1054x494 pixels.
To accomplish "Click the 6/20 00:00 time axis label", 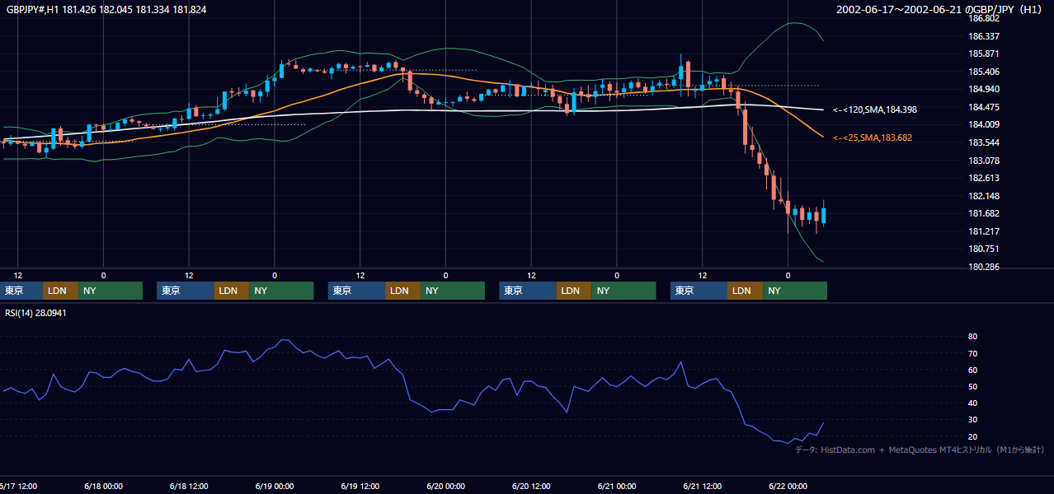I will (x=445, y=486).
